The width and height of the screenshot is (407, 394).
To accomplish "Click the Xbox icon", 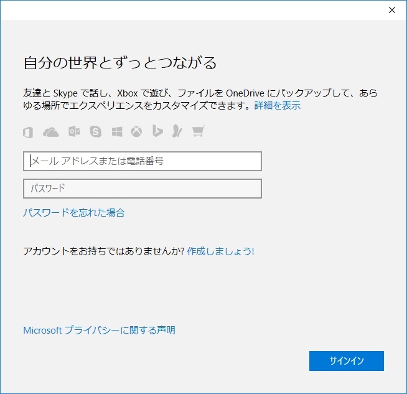I will pyautogui.click(x=137, y=132).
